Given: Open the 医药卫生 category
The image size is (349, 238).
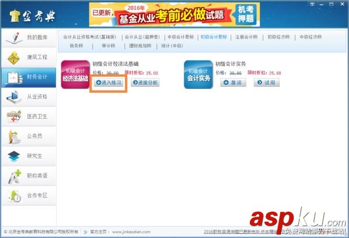Looking at the screenshot, I should tap(29, 116).
